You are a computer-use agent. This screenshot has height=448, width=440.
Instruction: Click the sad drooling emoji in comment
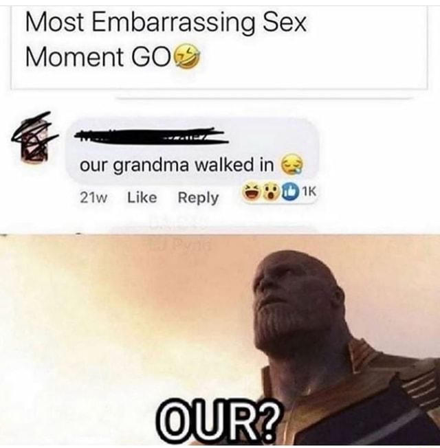(292, 165)
